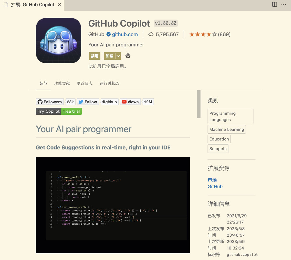Expand the 卸载 dropdown arrow

pos(118,56)
